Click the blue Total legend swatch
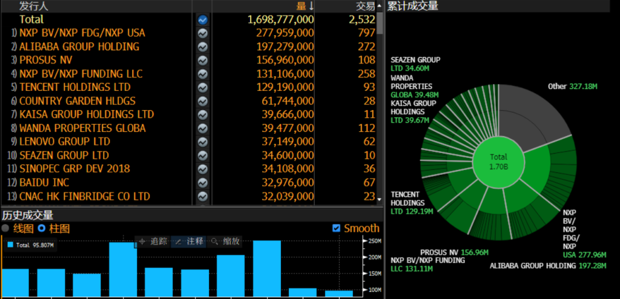The height and width of the screenshot is (299, 620). point(10,245)
